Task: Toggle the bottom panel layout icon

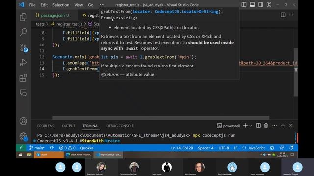Action: (x=252, y=5)
